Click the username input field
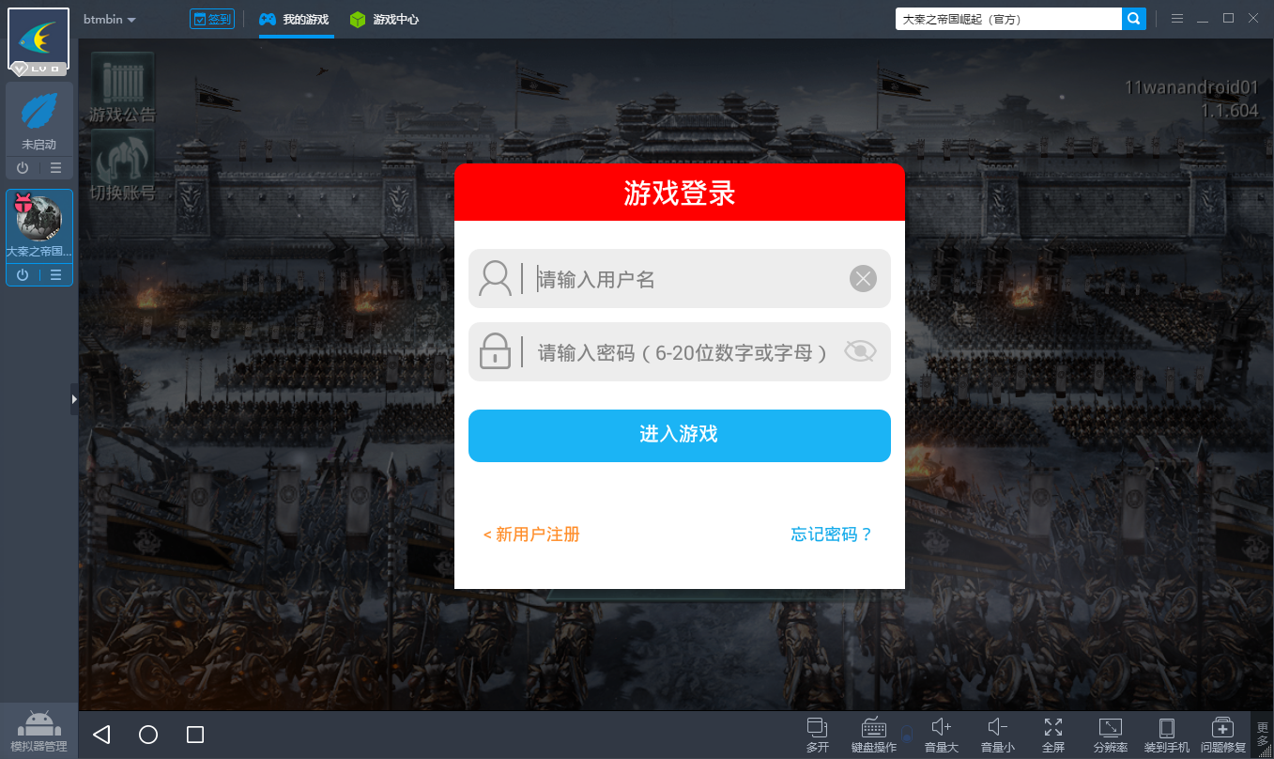 point(680,279)
